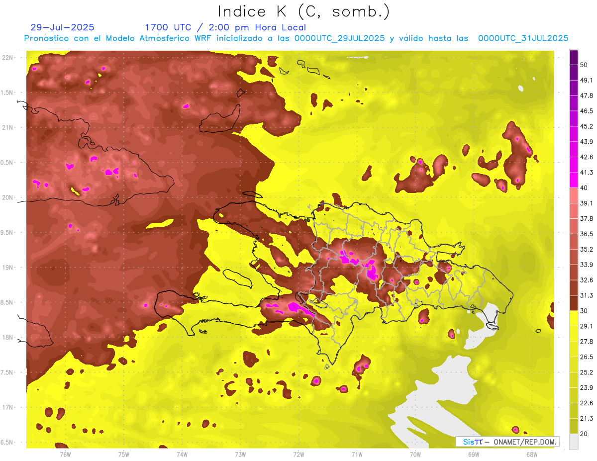Click the color bar value "50"
Screen dimensions: 597x461
tap(585, 65)
